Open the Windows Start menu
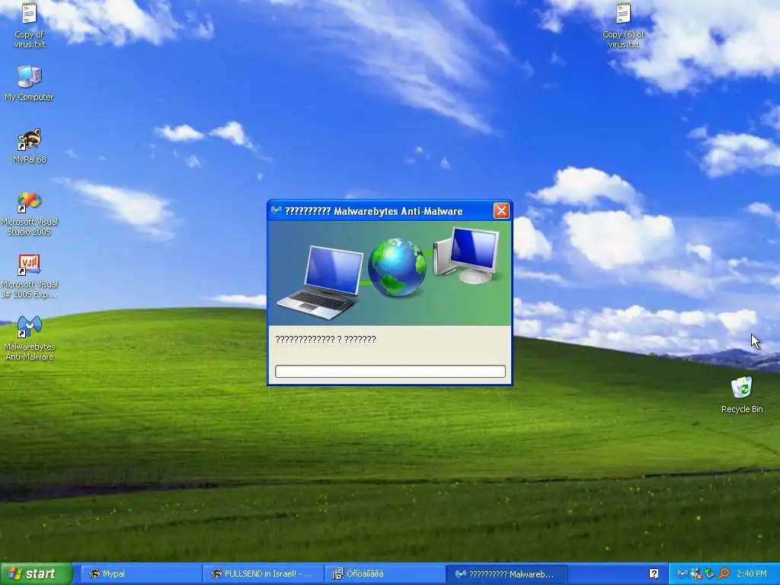 pyautogui.click(x=36, y=574)
